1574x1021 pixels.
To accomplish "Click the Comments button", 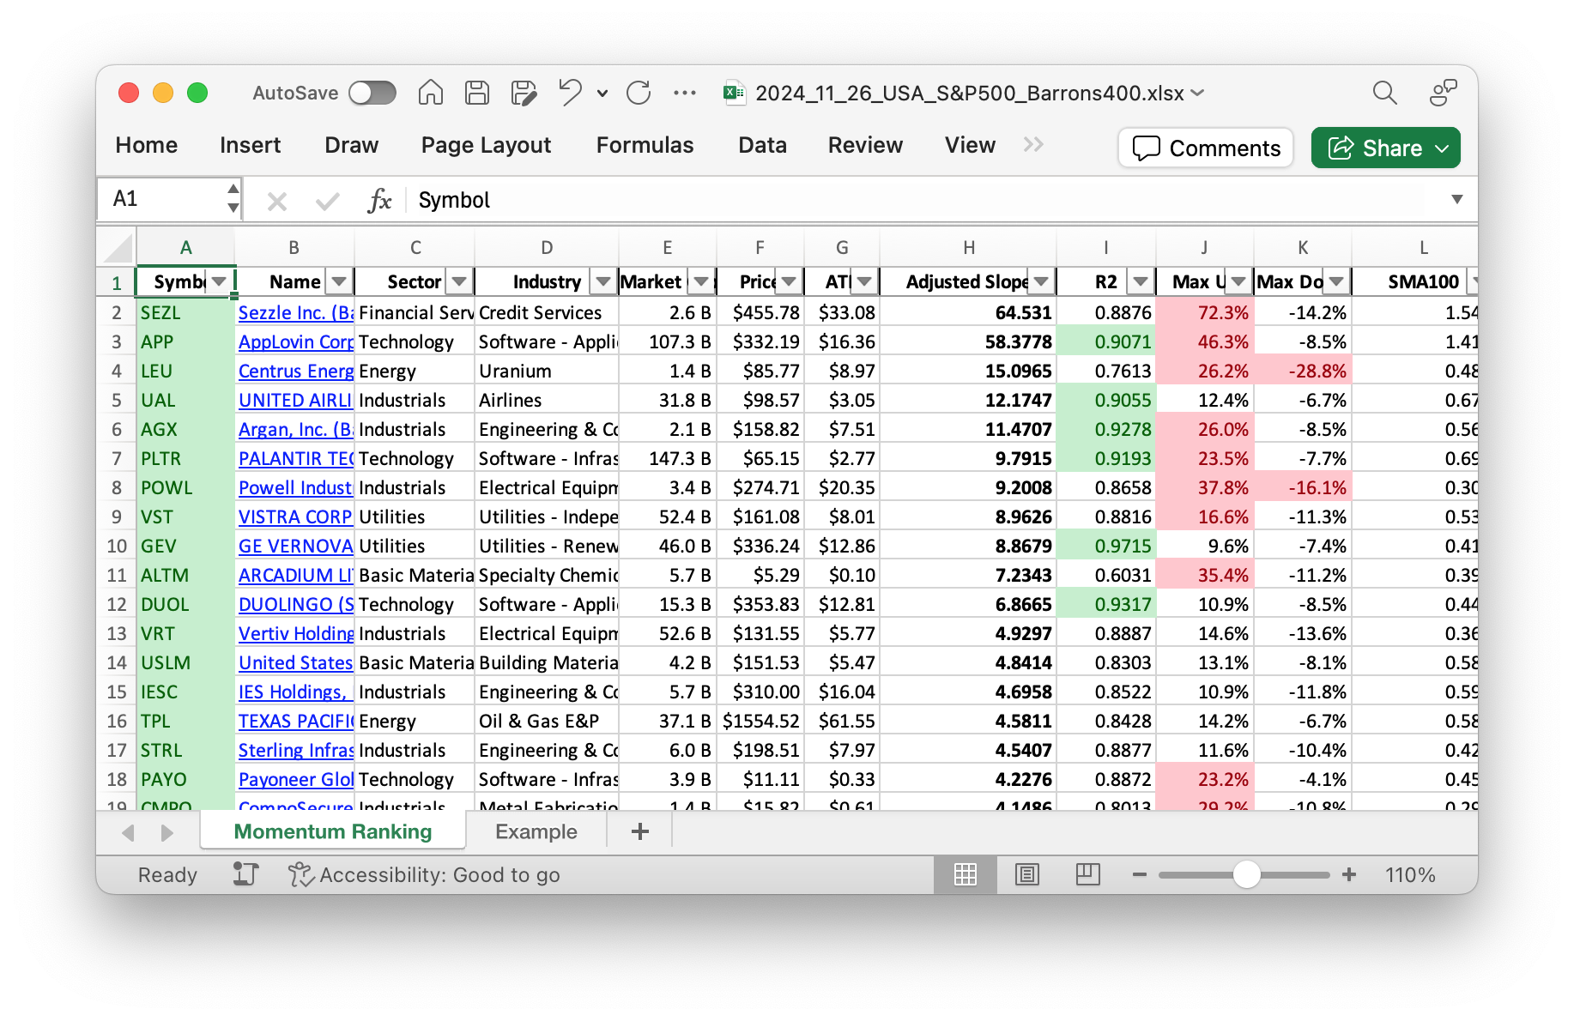I will tap(1206, 148).
